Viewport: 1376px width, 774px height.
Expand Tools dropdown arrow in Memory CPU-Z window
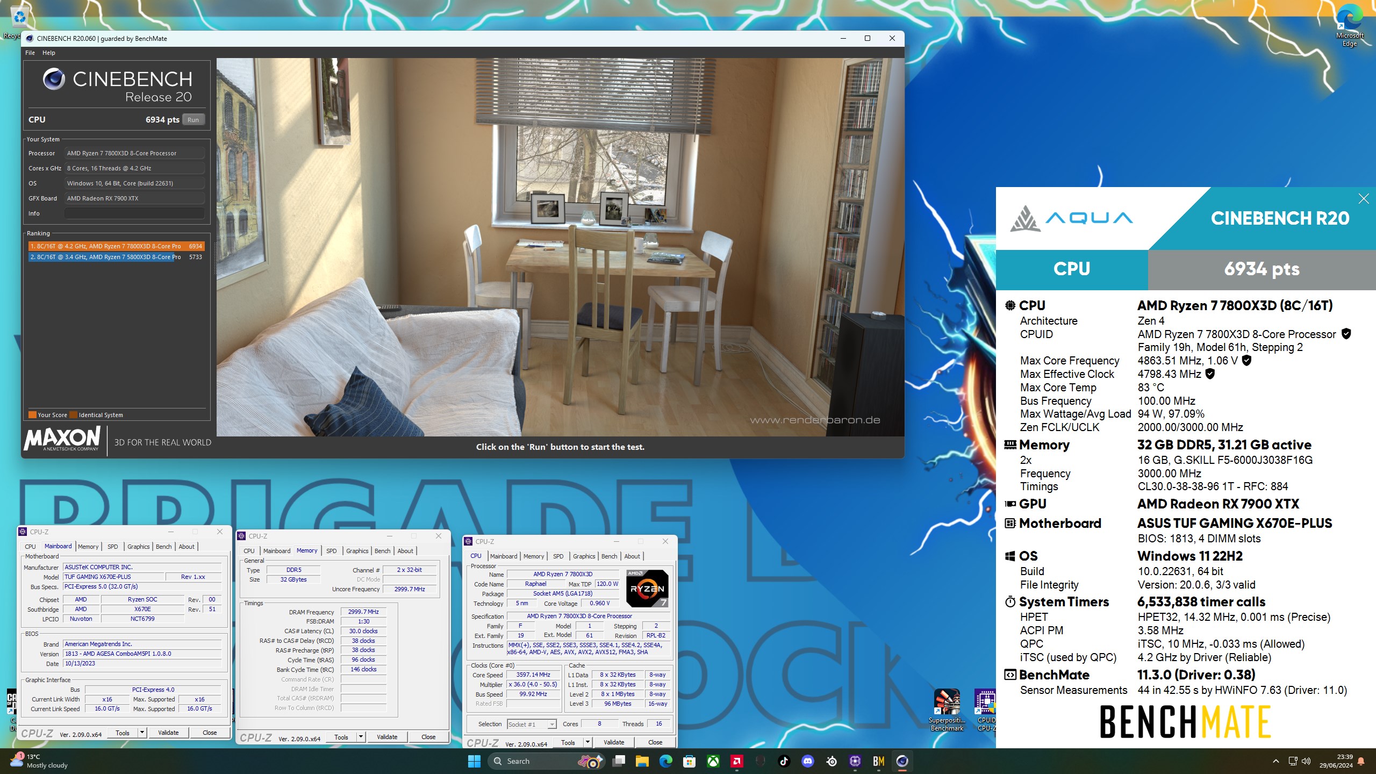361,737
